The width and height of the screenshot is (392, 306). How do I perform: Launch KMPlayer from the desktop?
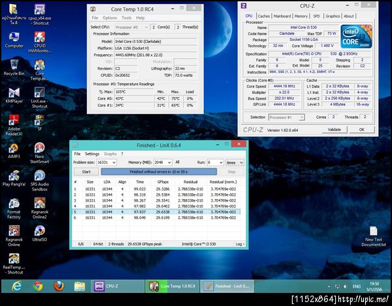pos(14,95)
